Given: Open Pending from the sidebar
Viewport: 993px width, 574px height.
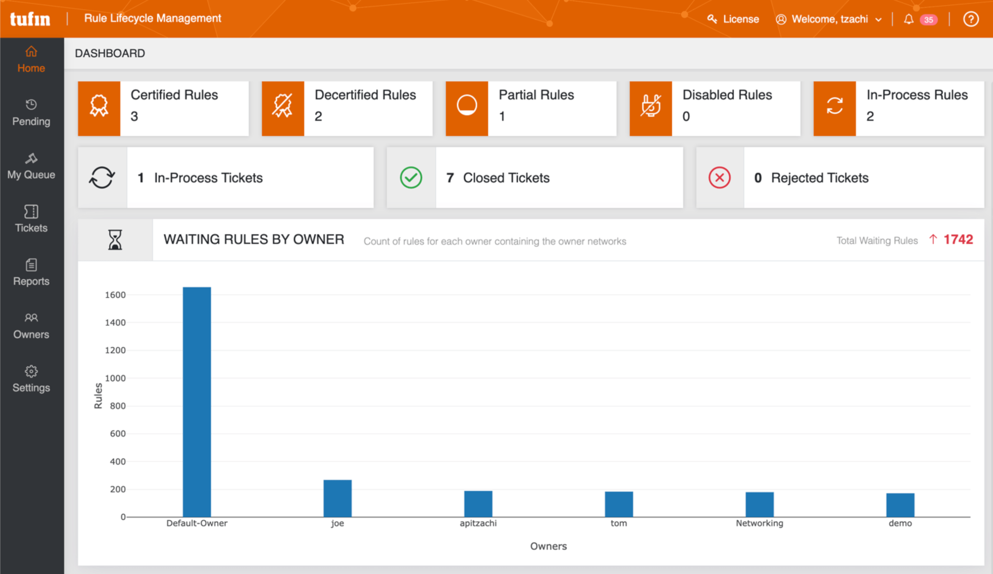Looking at the screenshot, I should click(x=31, y=112).
